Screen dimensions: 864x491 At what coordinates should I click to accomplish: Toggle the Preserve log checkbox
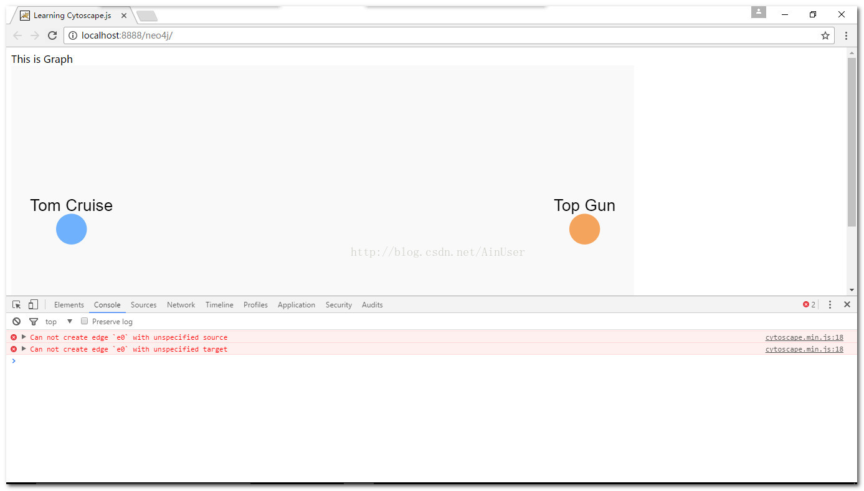coord(84,321)
